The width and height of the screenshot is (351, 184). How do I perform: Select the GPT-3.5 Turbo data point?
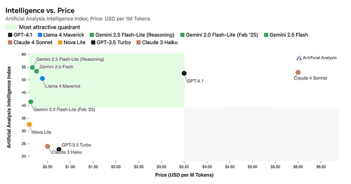coord(59,149)
